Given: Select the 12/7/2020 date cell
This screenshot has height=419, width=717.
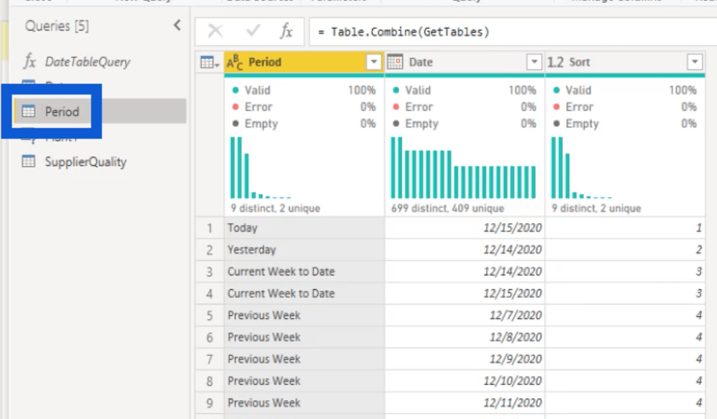Looking at the screenshot, I should 464,315.
